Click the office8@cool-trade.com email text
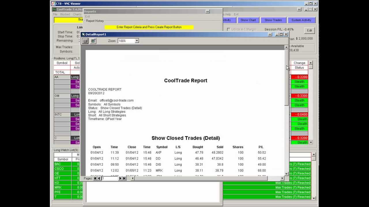This screenshot has height=207, width=369. pyautogui.click(x=116, y=101)
